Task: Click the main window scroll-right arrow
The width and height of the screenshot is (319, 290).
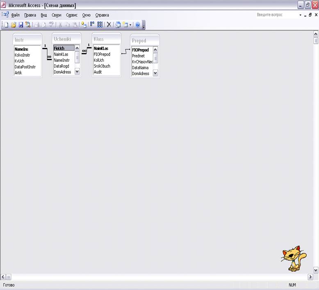Action: pos(310,277)
